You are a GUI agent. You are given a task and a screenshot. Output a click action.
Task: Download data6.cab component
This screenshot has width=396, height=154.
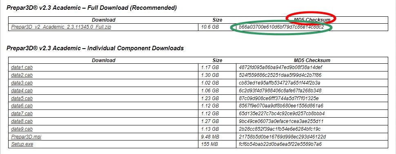pyautogui.click(x=22, y=106)
